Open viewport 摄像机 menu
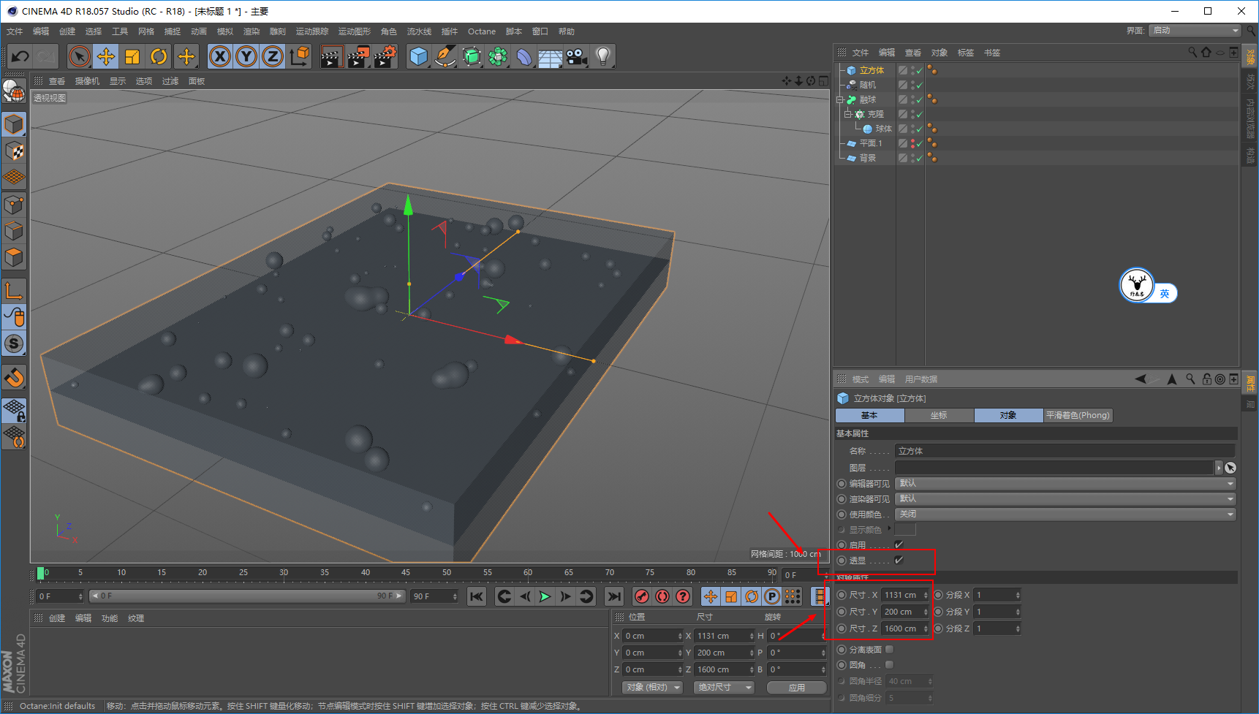 tap(87, 81)
